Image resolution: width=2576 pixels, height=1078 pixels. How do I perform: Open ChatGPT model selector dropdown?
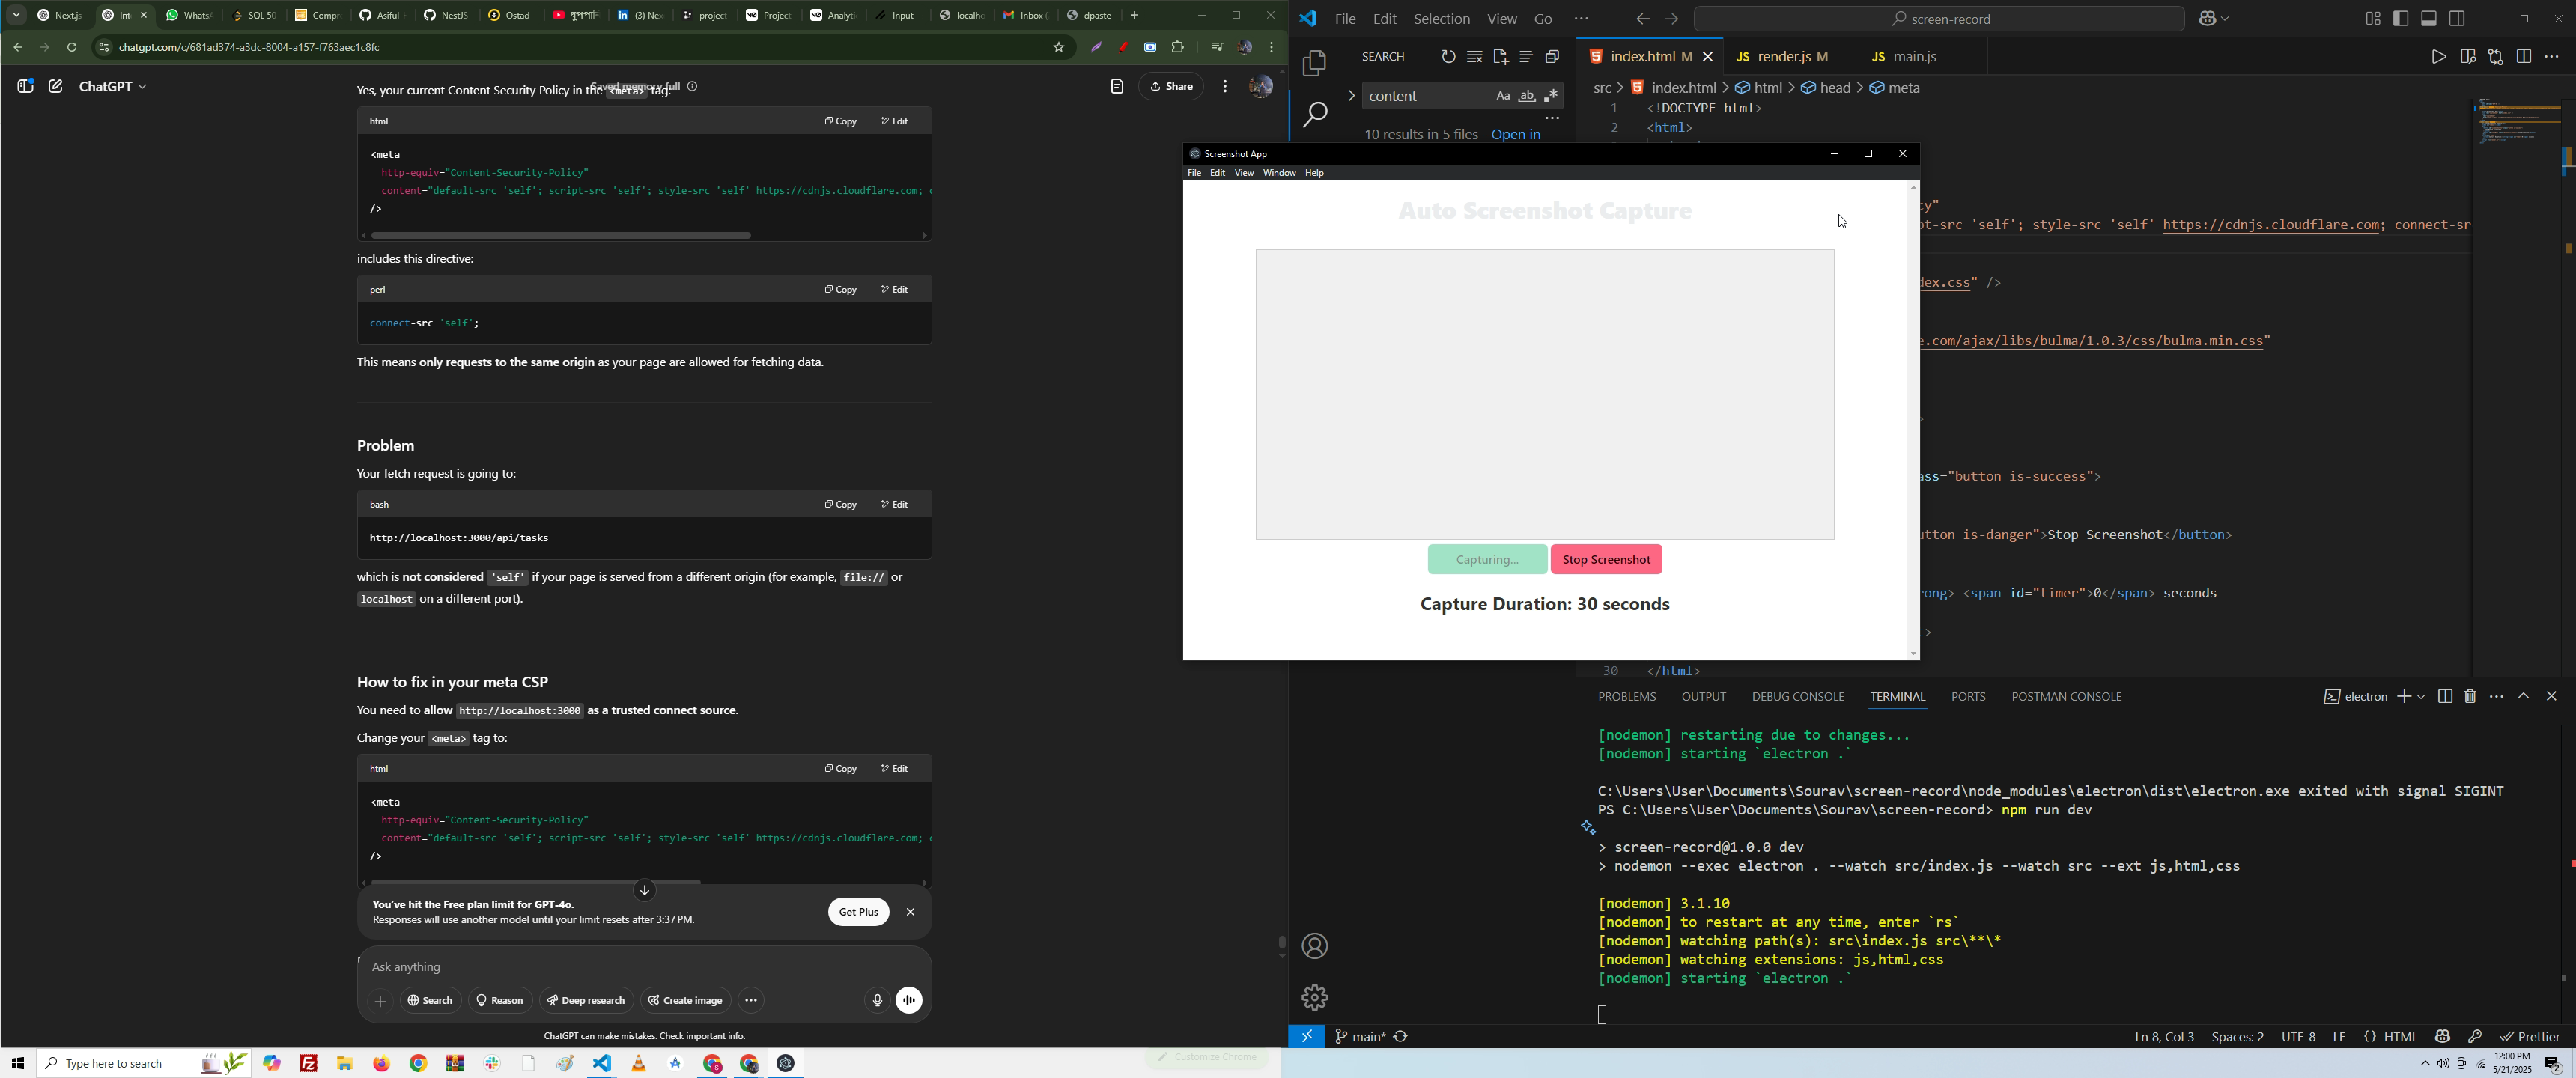[113, 87]
